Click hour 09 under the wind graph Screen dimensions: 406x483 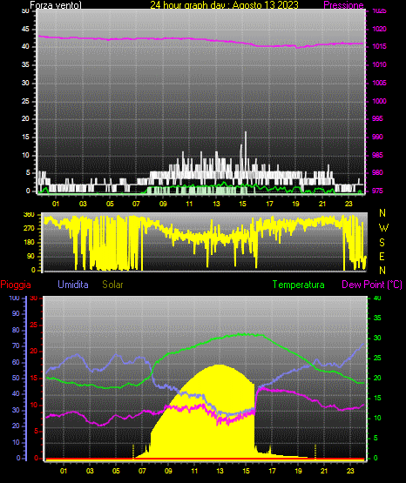tap(163, 204)
